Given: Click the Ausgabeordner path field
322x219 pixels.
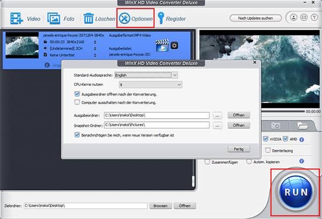Looking at the screenshot, I should pyautogui.click(x=157, y=115).
